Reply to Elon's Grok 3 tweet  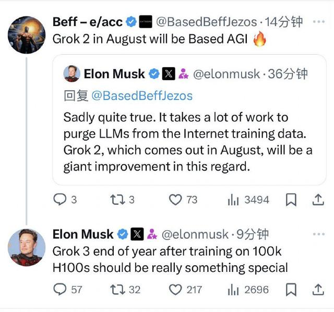pos(61,289)
